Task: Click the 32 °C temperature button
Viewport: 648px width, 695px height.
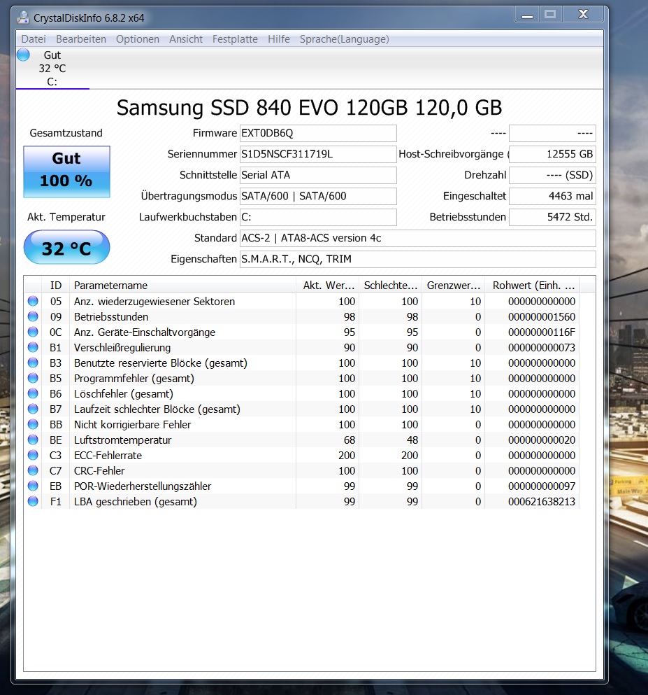Action: pos(66,247)
